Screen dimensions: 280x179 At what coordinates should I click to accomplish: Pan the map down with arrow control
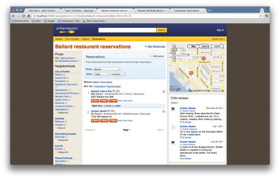pos(174,53)
